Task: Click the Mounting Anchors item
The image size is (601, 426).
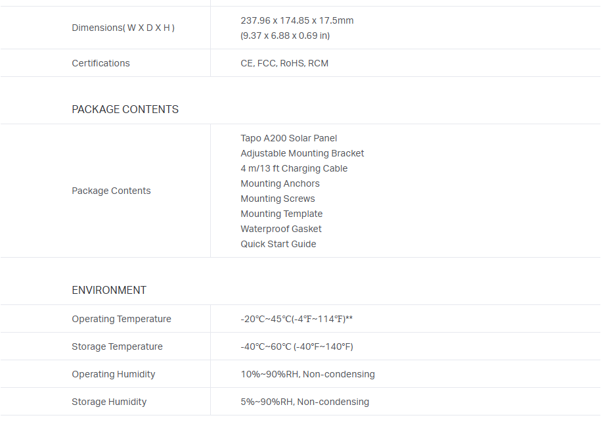Action: click(x=280, y=183)
